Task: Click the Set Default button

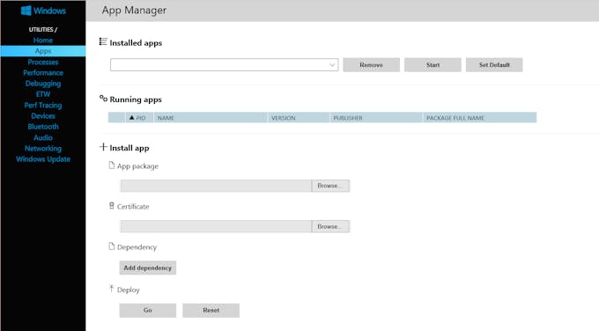Action: click(494, 65)
